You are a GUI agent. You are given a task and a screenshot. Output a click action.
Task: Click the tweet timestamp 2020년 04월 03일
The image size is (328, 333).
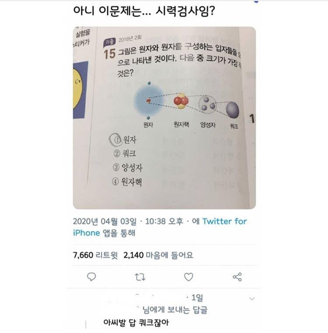click(105, 221)
